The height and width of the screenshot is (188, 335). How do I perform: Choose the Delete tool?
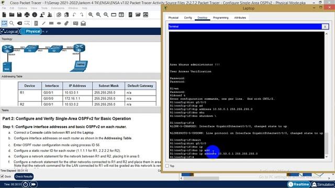pos(19,23)
